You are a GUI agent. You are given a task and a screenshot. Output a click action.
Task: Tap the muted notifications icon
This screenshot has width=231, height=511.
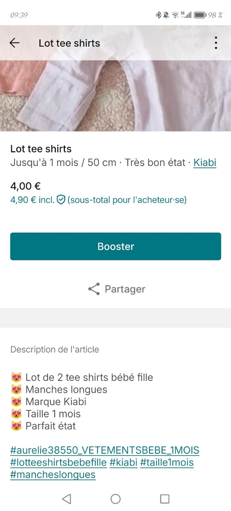tap(166, 15)
